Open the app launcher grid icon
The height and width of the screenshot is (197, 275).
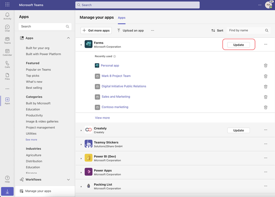(7, 5)
